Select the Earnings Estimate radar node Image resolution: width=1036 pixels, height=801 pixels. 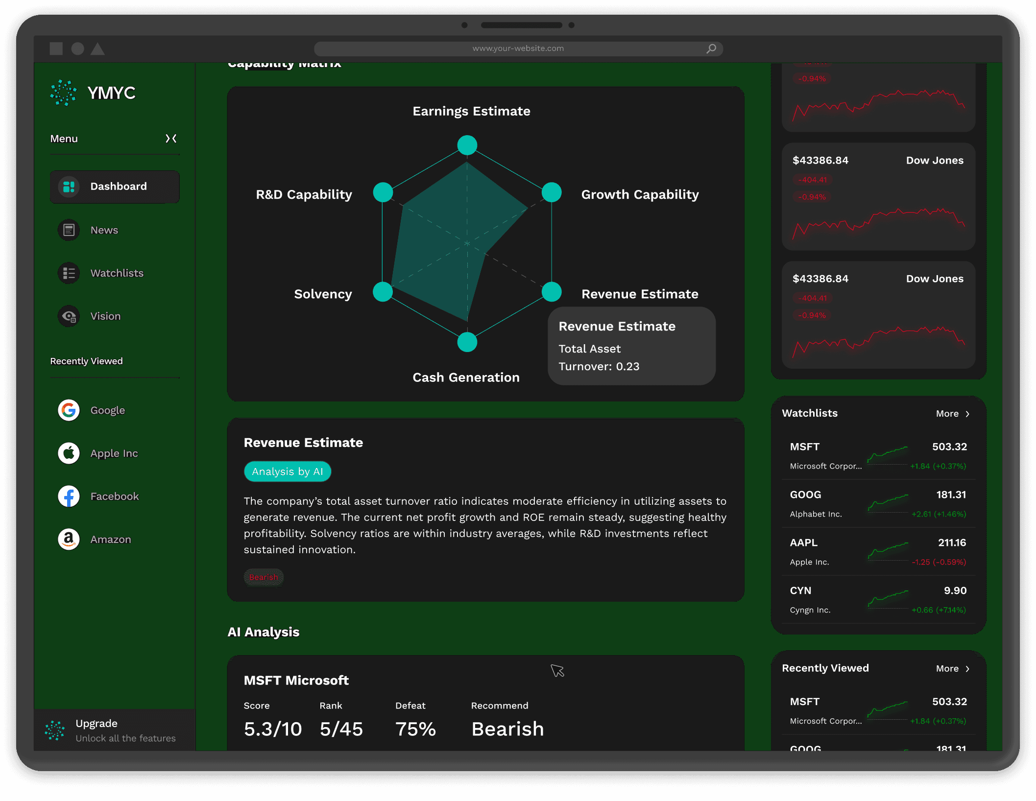tap(467, 145)
